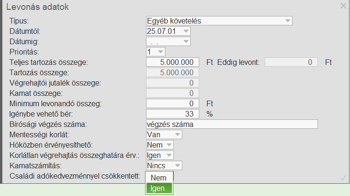Confirm with the checkmark icon

tap(343, 177)
